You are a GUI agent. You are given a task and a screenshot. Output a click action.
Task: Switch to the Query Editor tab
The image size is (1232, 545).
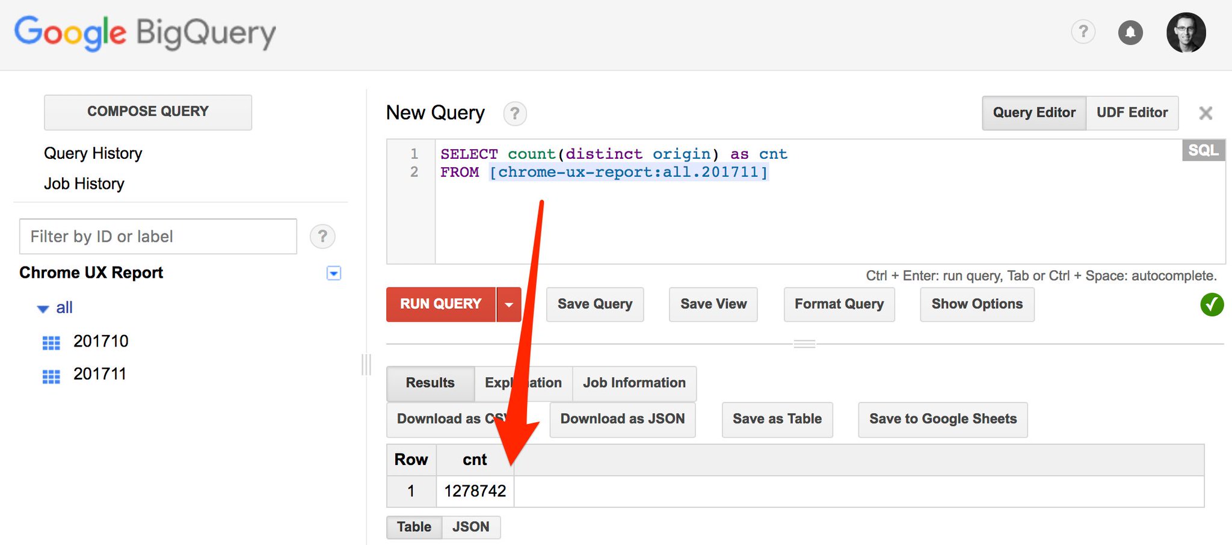[x=1034, y=113]
